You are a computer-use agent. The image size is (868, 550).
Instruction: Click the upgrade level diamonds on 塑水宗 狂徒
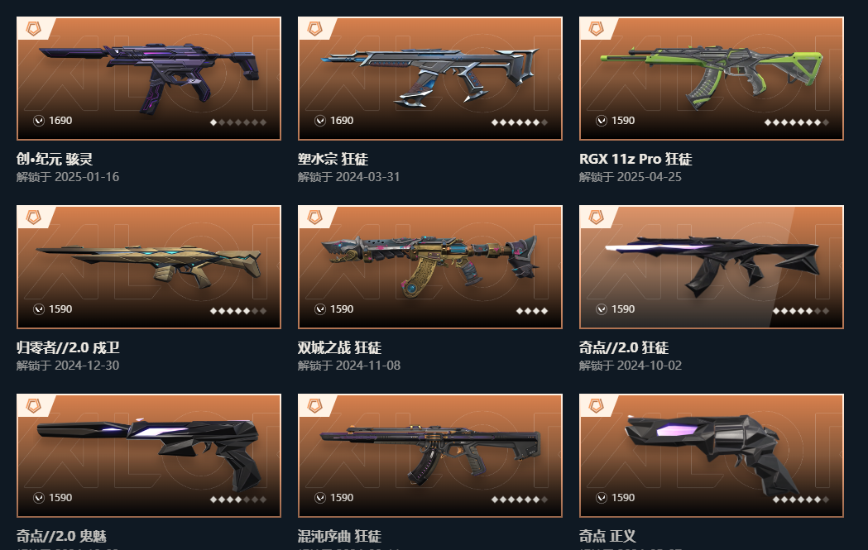tap(520, 122)
